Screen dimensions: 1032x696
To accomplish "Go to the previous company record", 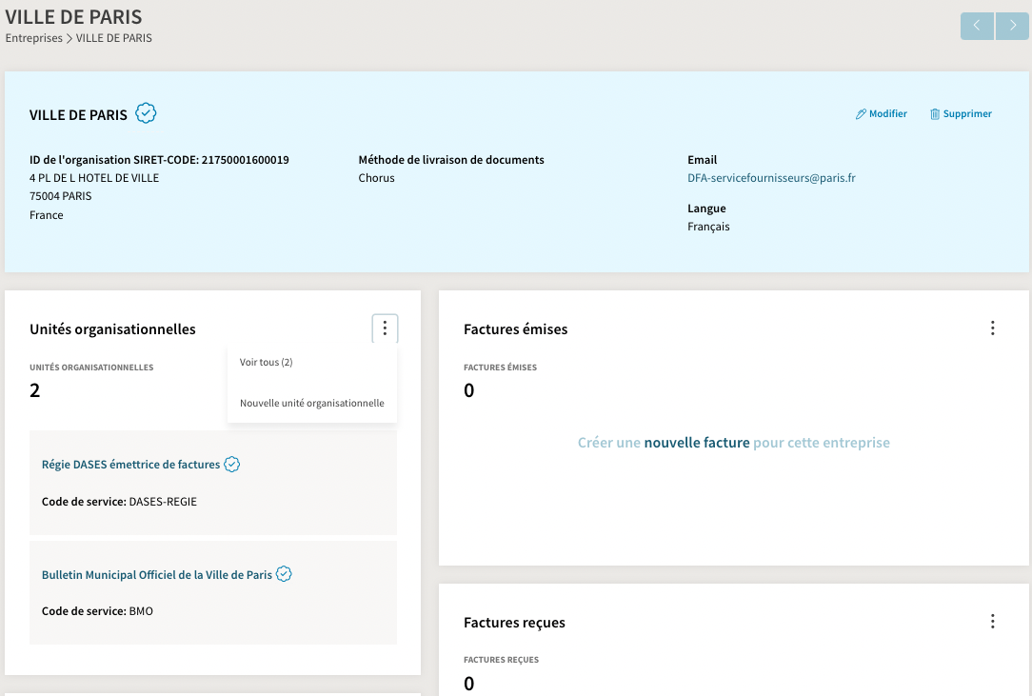I will point(977,26).
